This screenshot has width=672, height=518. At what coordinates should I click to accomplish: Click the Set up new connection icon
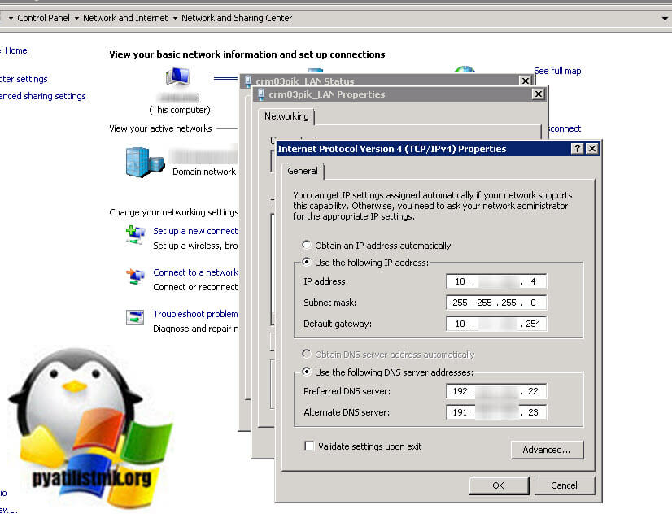coord(135,236)
